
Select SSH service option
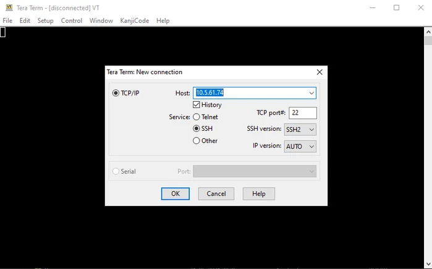196,128
